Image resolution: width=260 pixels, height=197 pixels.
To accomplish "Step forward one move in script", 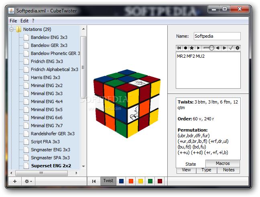I will [224, 48].
